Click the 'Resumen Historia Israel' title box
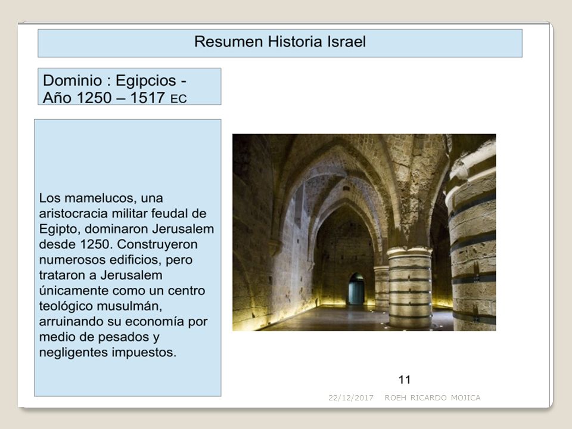The image size is (572, 429). pyautogui.click(x=280, y=43)
